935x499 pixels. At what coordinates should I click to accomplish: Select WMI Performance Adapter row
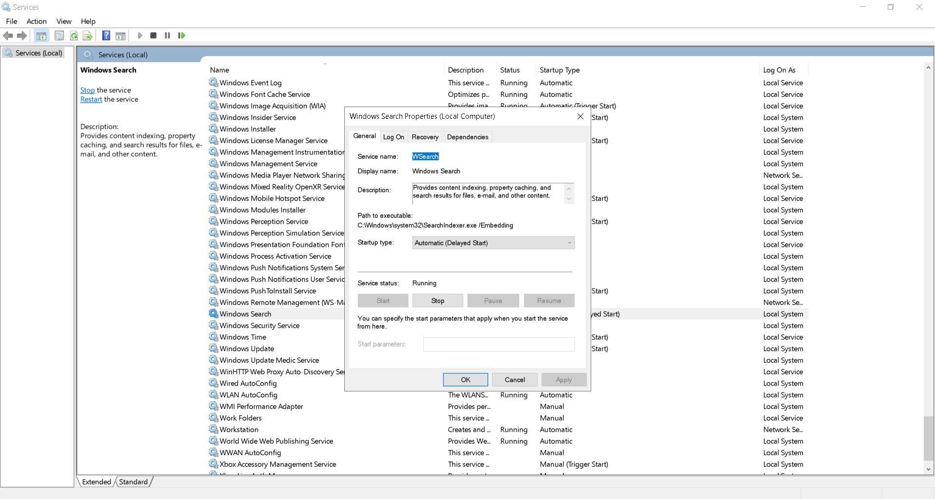coord(508,407)
